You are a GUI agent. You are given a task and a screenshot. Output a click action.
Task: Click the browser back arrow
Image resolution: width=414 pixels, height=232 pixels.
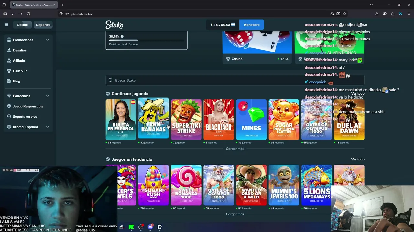pyautogui.click(x=13, y=14)
